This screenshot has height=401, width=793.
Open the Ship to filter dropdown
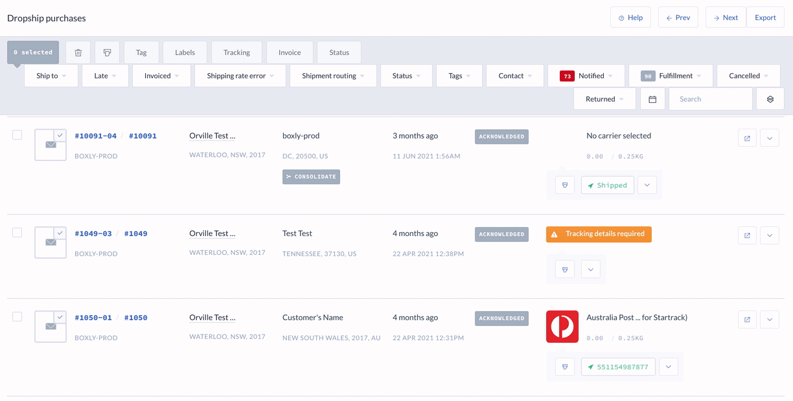point(51,76)
